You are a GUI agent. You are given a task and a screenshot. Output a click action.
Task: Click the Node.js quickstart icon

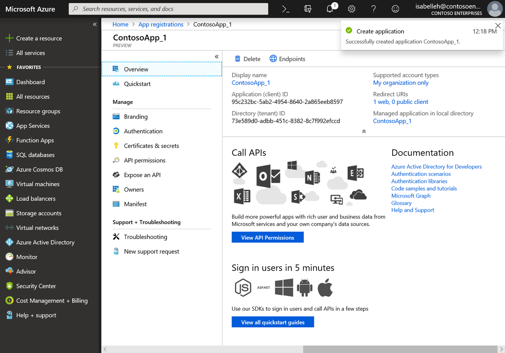pos(243,287)
